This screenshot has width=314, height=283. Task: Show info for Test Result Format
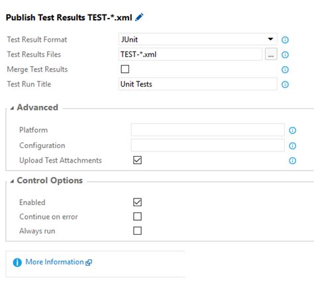click(285, 40)
